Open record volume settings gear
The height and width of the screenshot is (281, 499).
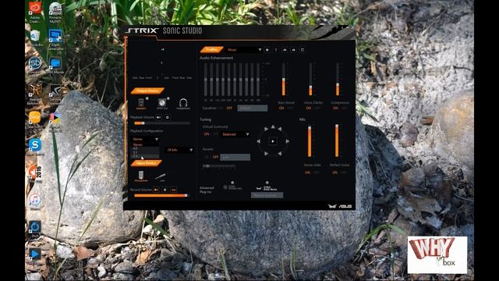(165, 190)
